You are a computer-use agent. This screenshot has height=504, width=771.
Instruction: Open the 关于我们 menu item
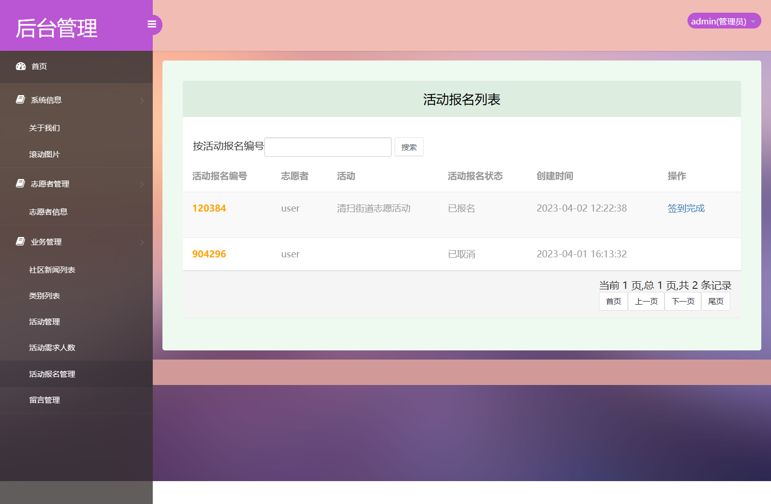43,128
